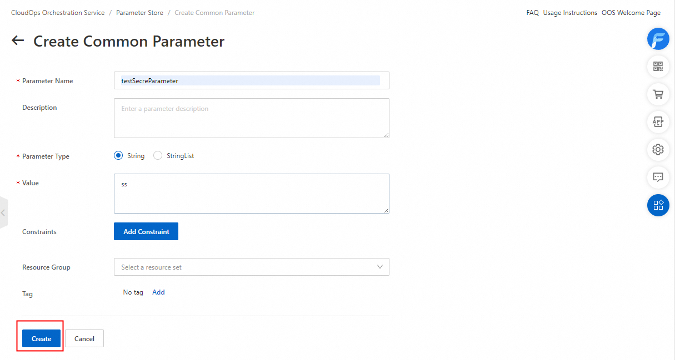
Task: Click the Cancel button
Action: [84, 338]
